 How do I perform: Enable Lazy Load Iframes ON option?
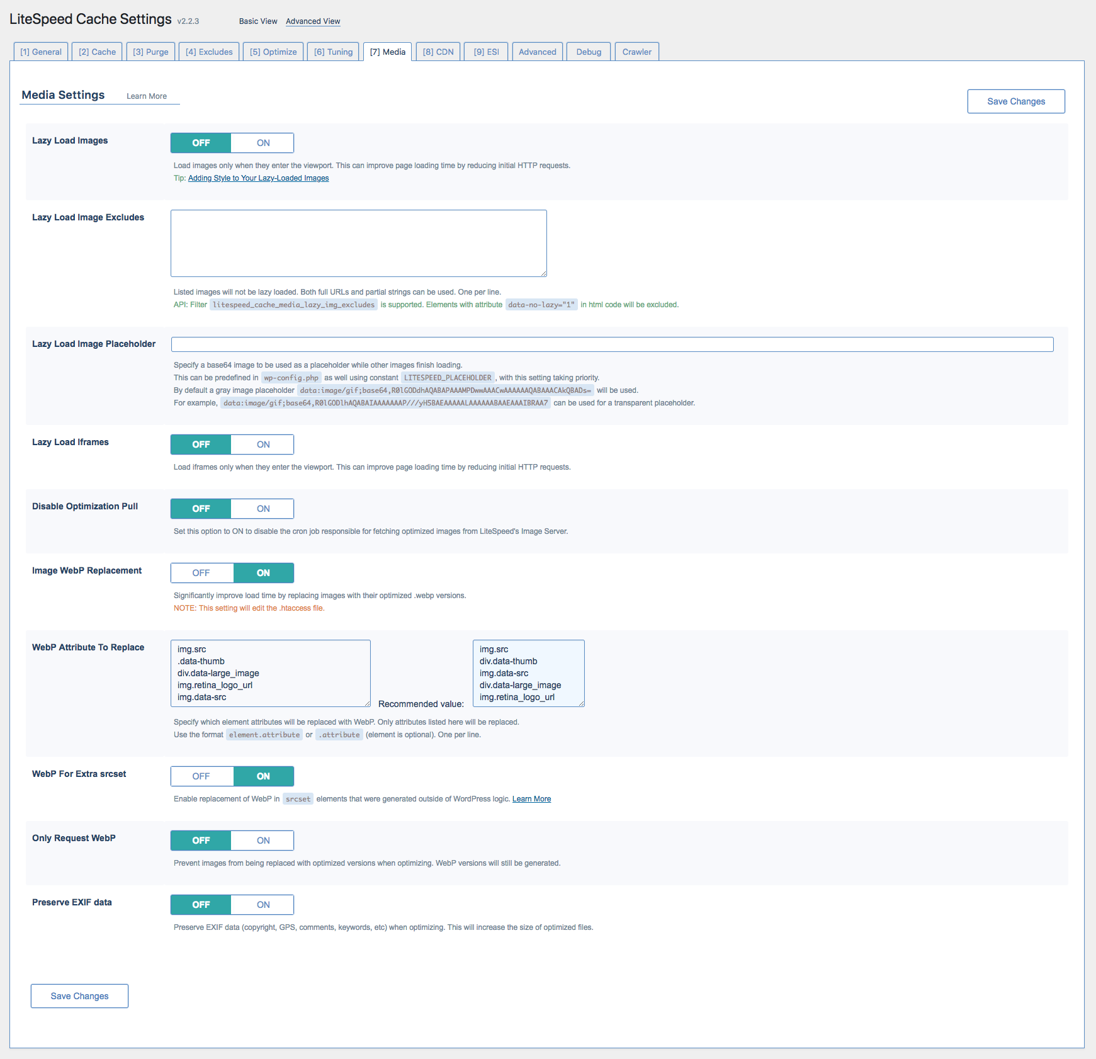pyautogui.click(x=263, y=445)
